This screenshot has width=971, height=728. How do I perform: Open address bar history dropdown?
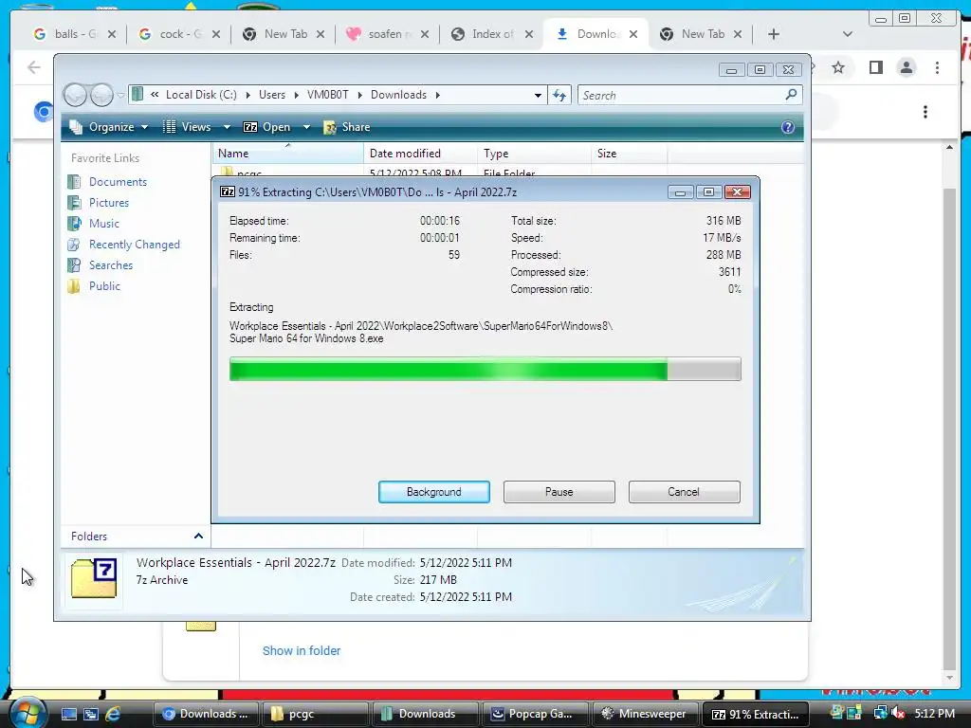(538, 96)
